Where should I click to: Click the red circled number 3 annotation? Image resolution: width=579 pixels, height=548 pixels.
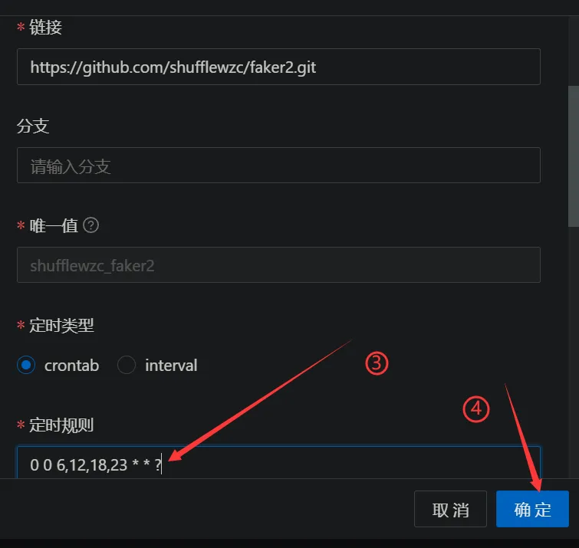click(377, 363)
